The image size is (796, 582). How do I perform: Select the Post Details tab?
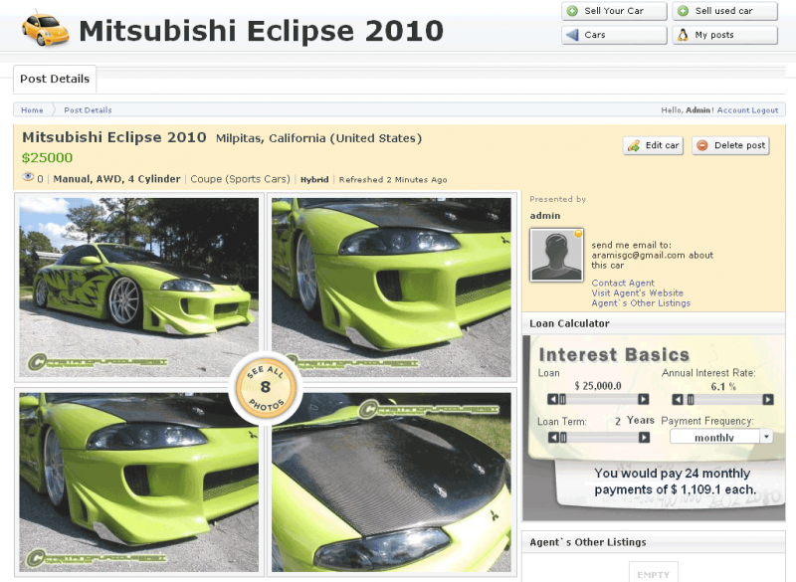(55, 79)
